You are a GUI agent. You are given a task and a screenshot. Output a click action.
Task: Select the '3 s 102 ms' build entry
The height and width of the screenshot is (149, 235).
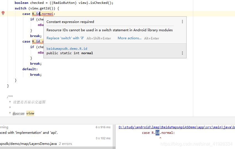pos(103,138)
